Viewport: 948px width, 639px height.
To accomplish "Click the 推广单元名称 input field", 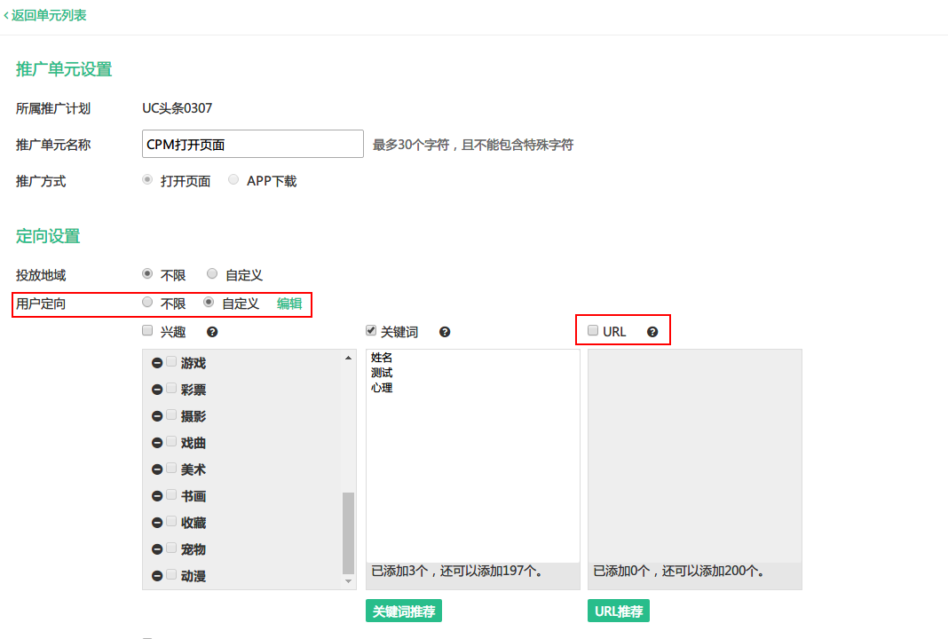I will click(253, 144).
